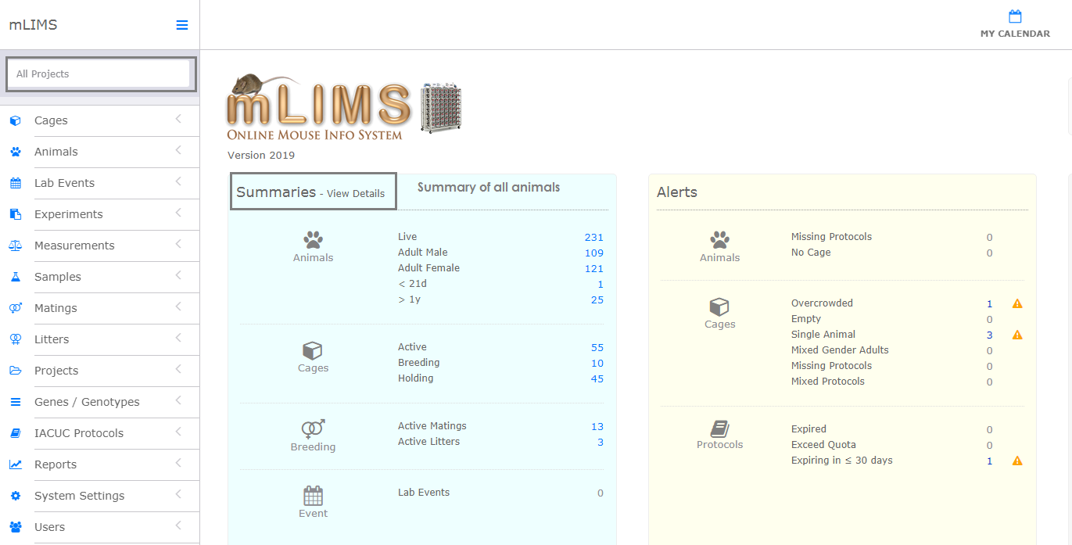Expand the Experiments sidebar chevron
This screenshot has height=545, width=1072.
[x=178, y=213]
